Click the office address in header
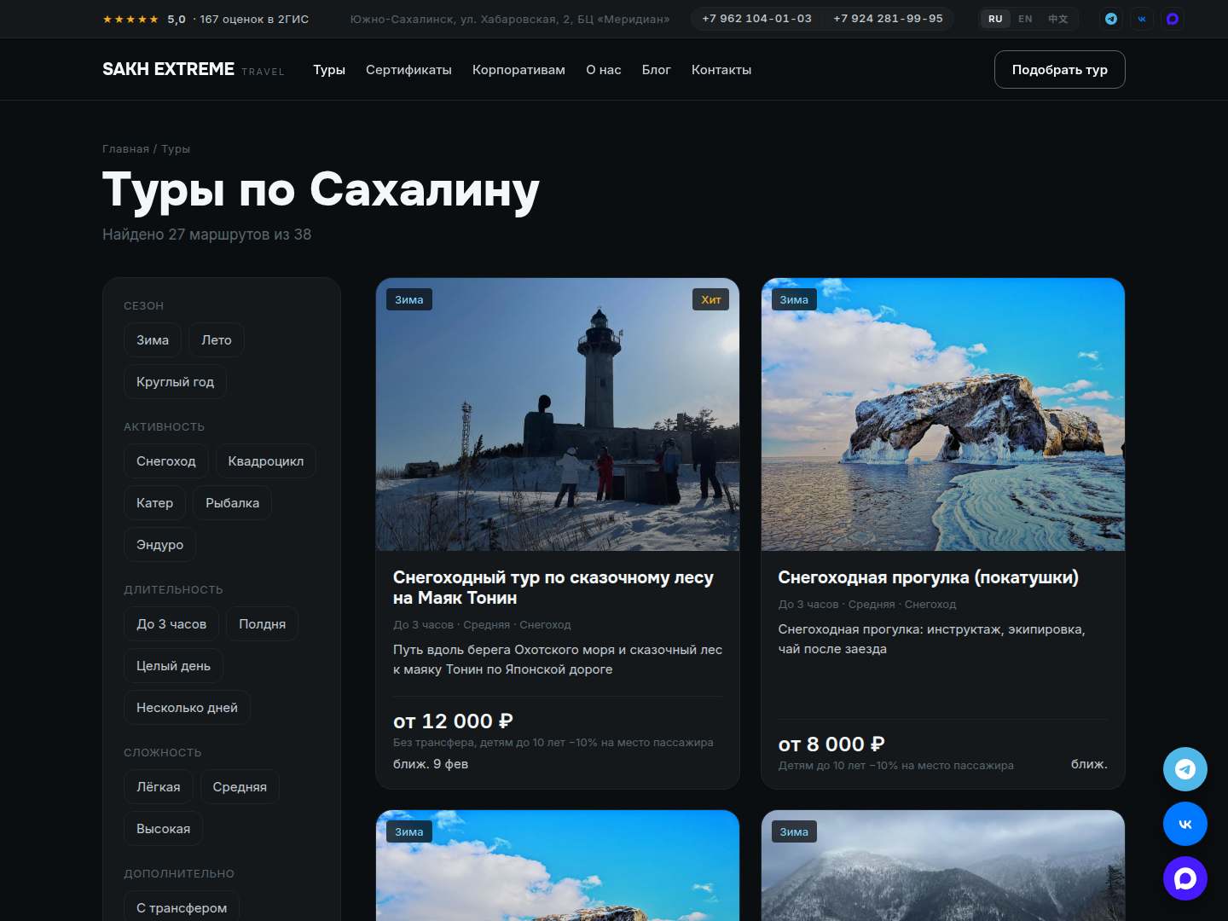1228x921 pixels. (x=510, y=19)
